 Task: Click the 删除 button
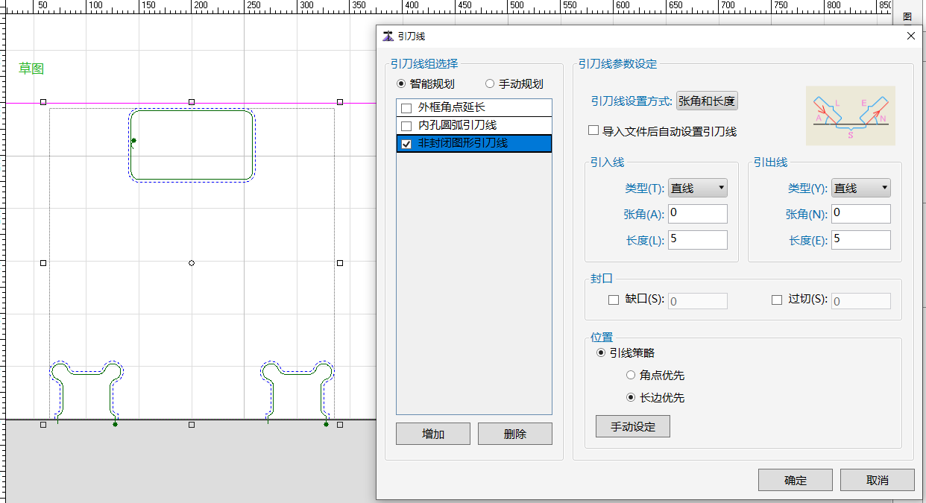point(514,434)
